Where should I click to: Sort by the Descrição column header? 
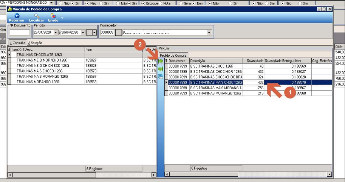point(216,61)
